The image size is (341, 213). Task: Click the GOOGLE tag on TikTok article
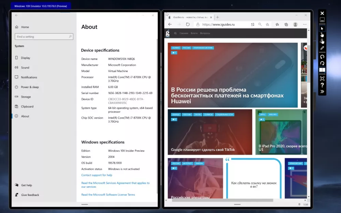click(x=176, y=115)
